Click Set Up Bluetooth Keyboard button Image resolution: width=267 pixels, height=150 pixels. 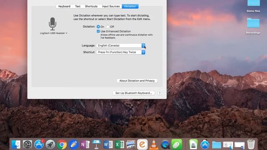(133, 93)
